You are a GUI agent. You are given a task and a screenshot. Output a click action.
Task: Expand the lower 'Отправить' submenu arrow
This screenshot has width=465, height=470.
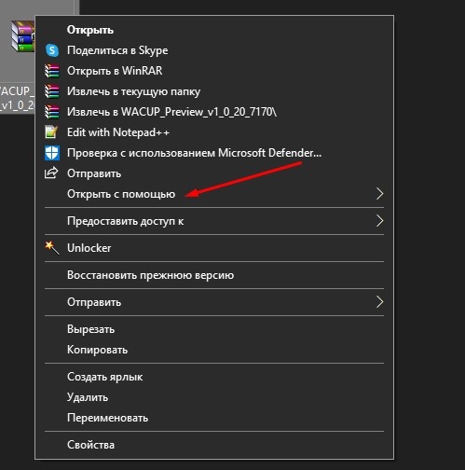coord(379,302)
